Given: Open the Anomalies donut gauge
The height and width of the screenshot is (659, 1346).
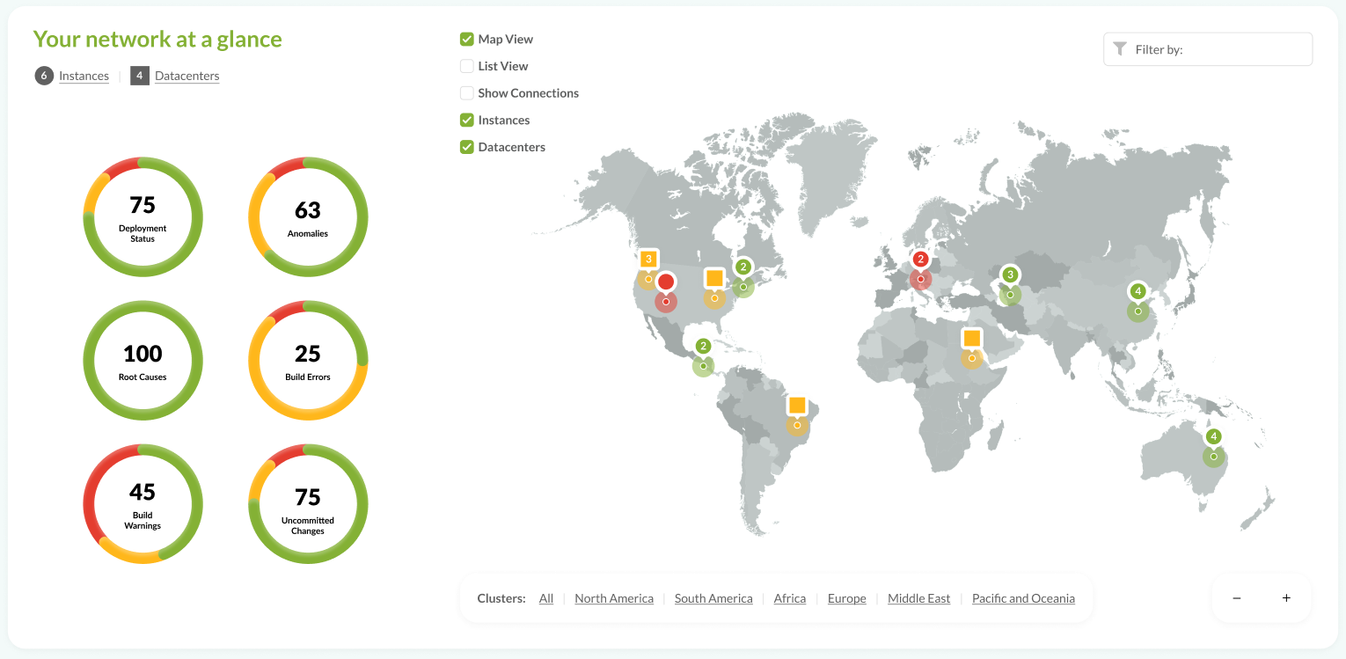Looking at the screenshot, I should coord(308,217).
